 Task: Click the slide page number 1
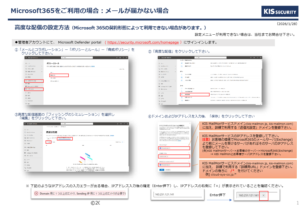click(298, 203)
